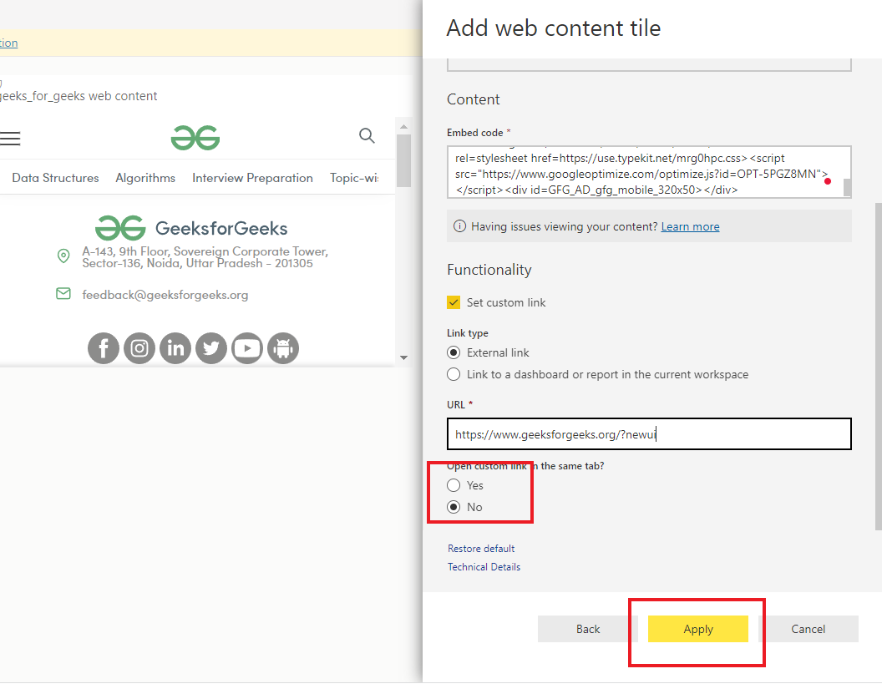This screenshot has height=689, width=882.
Task: Open Technical Details link
Action: coord(484,567)
